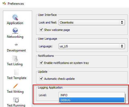Switch to the Test Running section label
129x107 pixels.
click(x=16, y=105)
